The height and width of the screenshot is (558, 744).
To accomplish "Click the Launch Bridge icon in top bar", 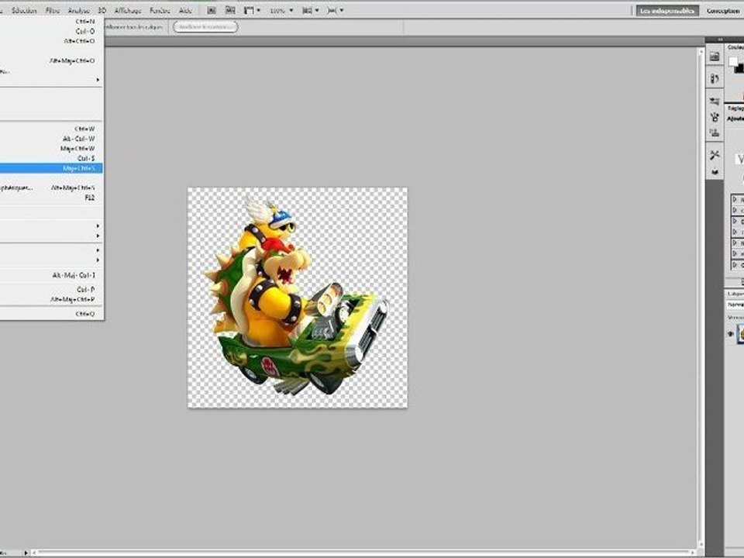I will pos(212,10).
